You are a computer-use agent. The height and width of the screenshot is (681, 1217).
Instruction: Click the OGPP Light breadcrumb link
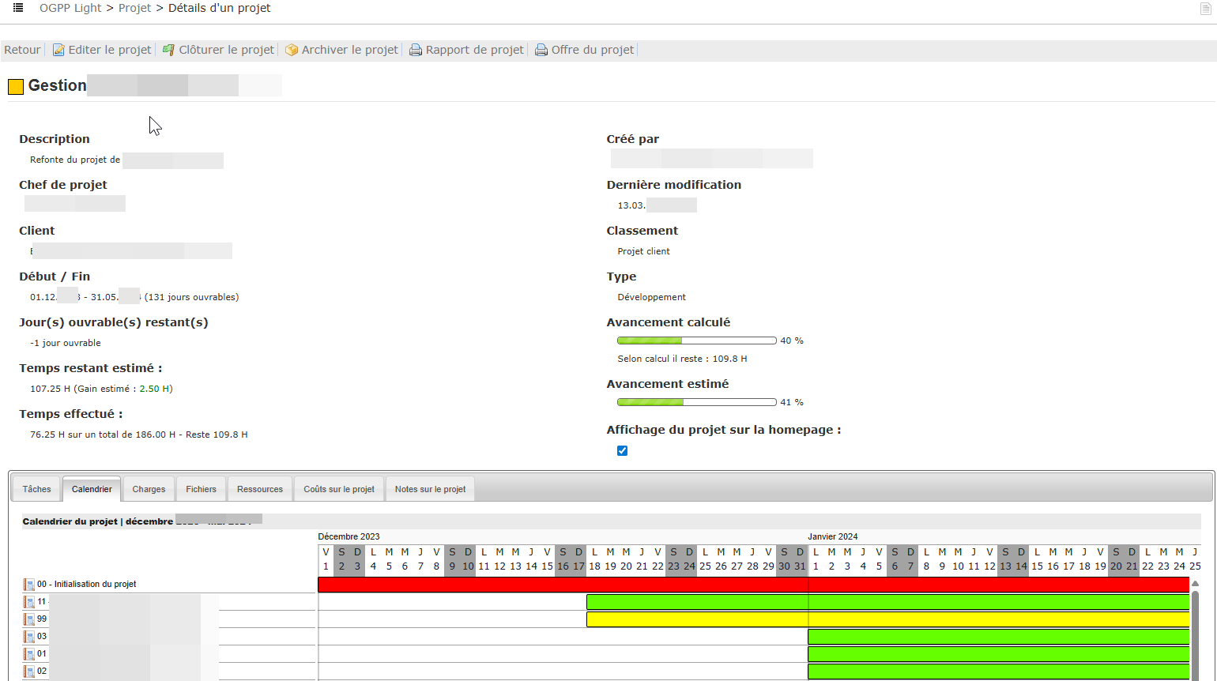click(x=70, y=8)
